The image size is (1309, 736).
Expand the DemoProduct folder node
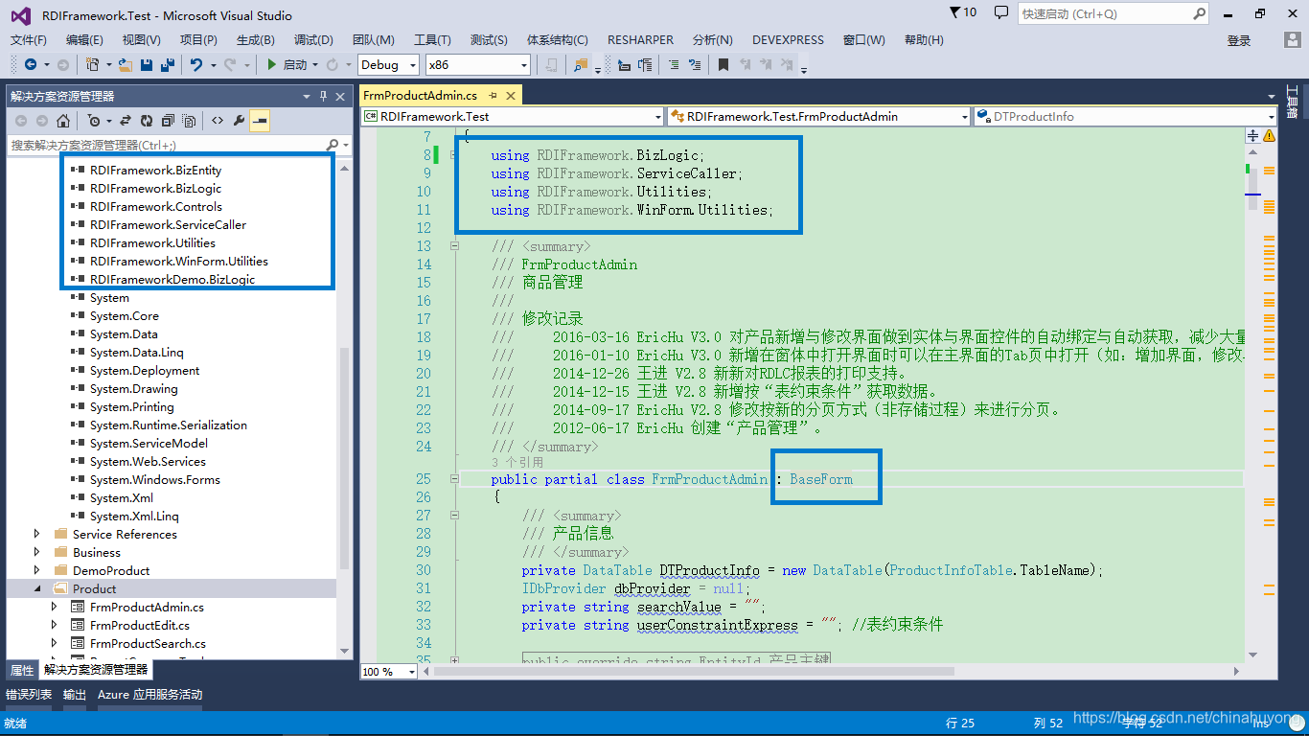point(37,570)
